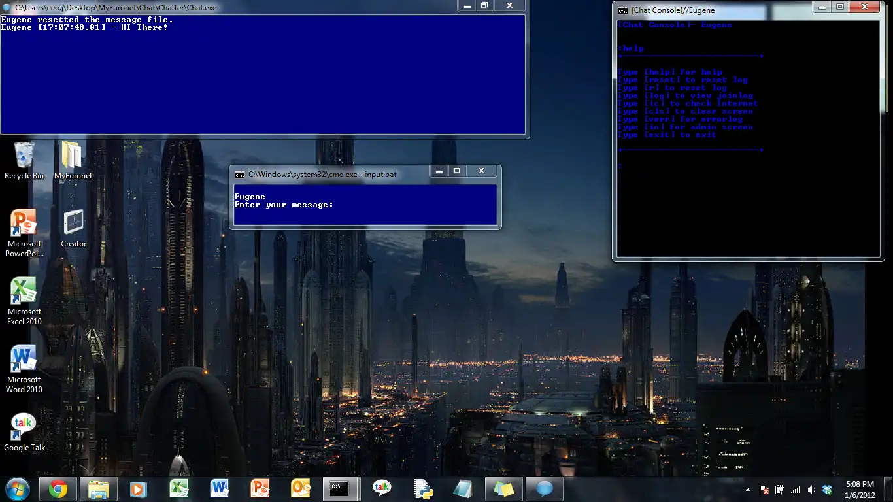
Task: Click the "Type [reset] to reset log" line
Action: 682,80
